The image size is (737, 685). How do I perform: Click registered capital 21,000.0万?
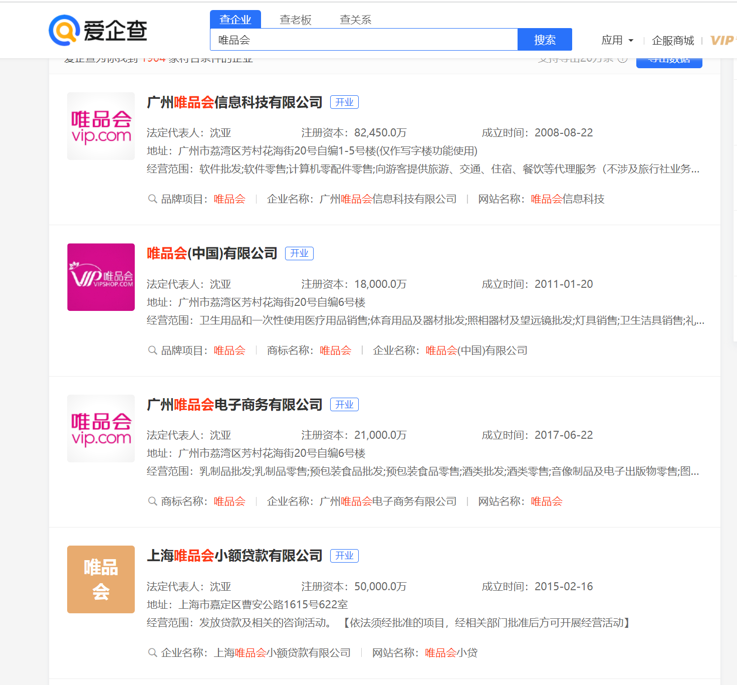click(x=380, y=435)
